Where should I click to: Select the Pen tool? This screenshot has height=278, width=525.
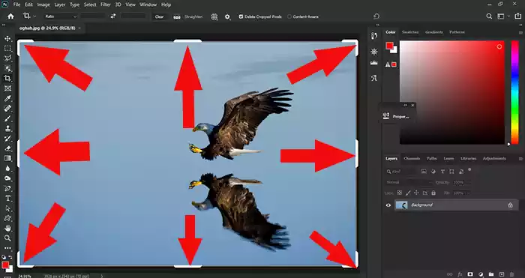coord(7,188)
